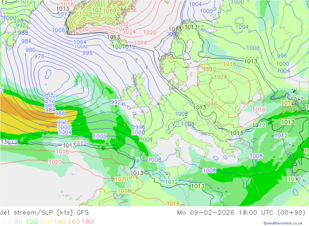Viewport: 309px width, 226px height.
Task: Click the 100 kts legend value
Action: coord(32,222)
